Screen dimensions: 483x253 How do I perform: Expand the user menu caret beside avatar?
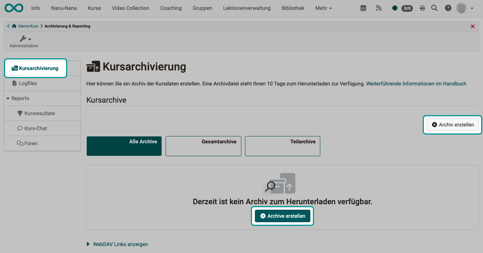point(472,8)
